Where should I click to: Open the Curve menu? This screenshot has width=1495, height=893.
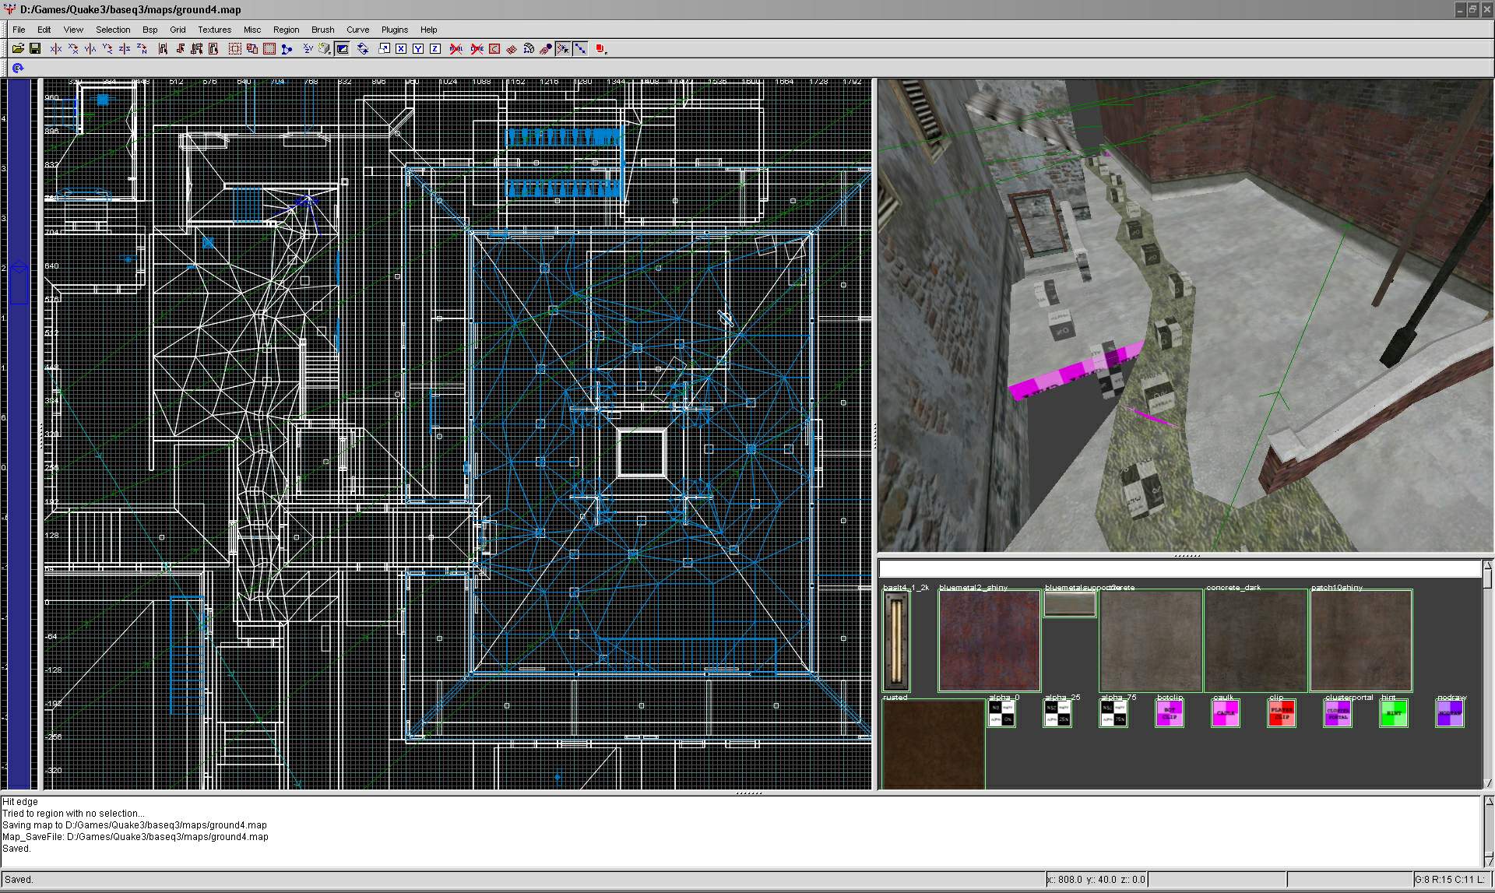357,30
